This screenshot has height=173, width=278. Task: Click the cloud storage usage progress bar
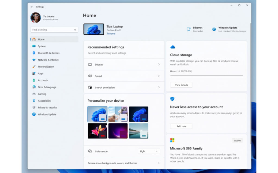click(206, 76)
